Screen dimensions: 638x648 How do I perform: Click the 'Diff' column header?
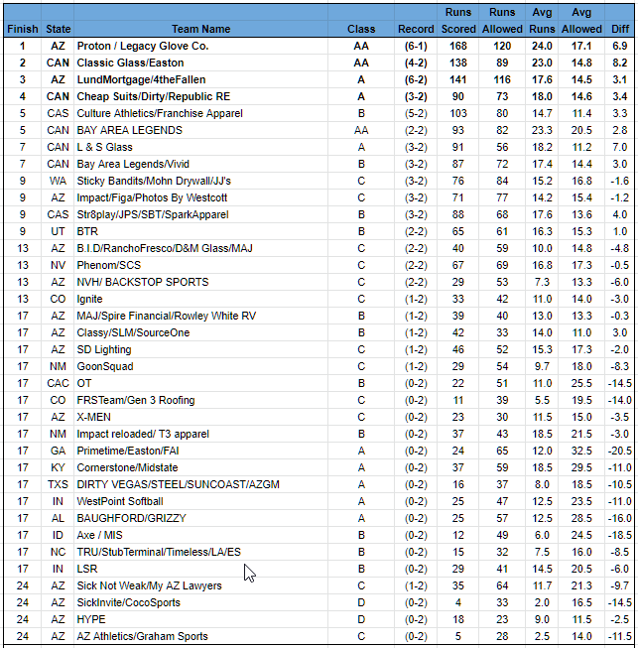[620, 29]
